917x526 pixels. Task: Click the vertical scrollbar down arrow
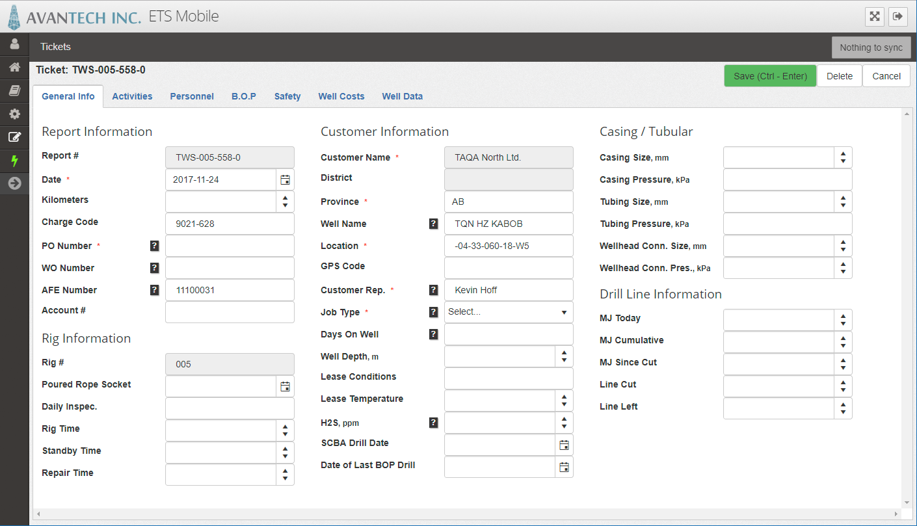click(907, 502)
